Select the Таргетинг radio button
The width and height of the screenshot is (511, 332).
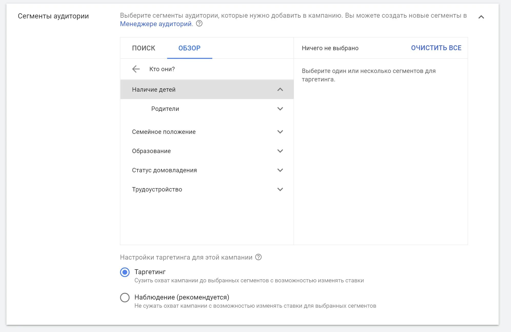tap(125, 272)
